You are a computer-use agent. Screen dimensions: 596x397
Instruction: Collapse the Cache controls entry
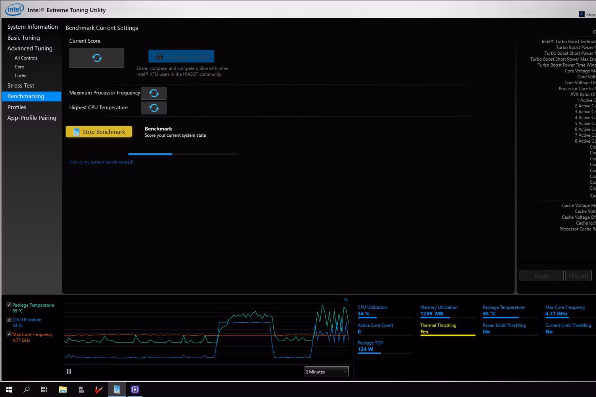20,75
